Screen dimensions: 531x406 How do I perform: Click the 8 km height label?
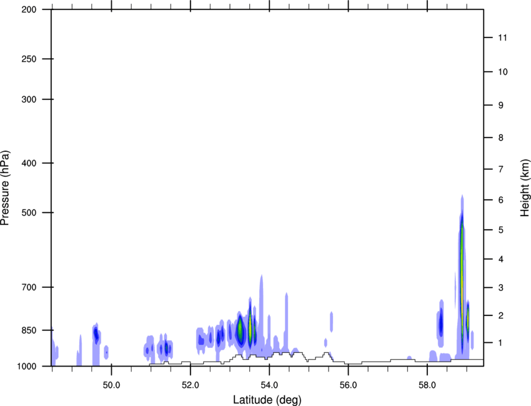[501, 137]
